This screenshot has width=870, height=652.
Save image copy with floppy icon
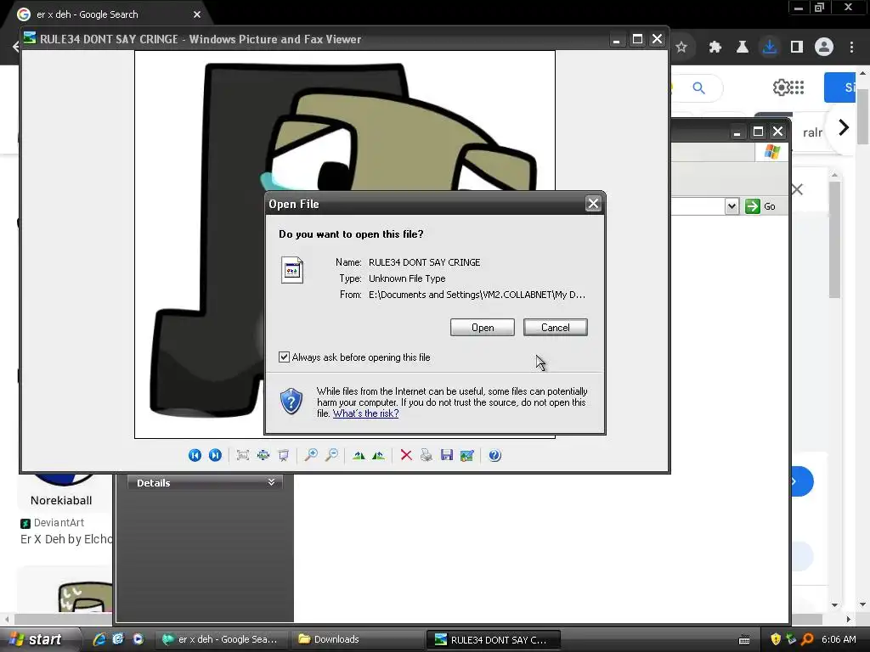coord(447,455)
